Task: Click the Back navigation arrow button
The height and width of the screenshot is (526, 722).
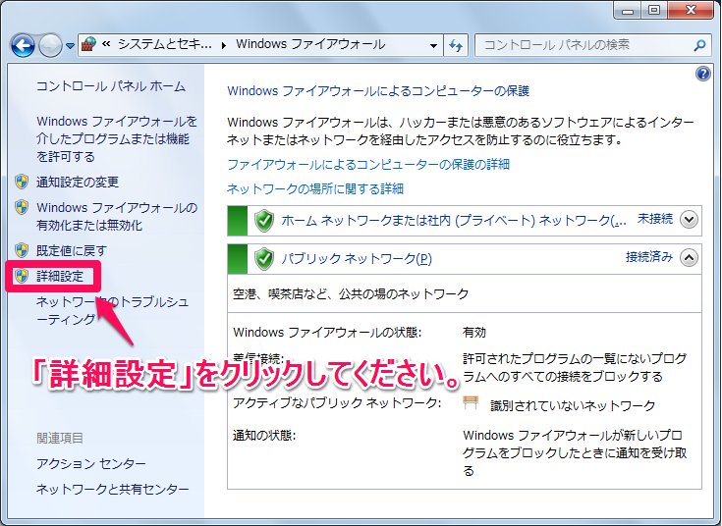Action: 23,45
